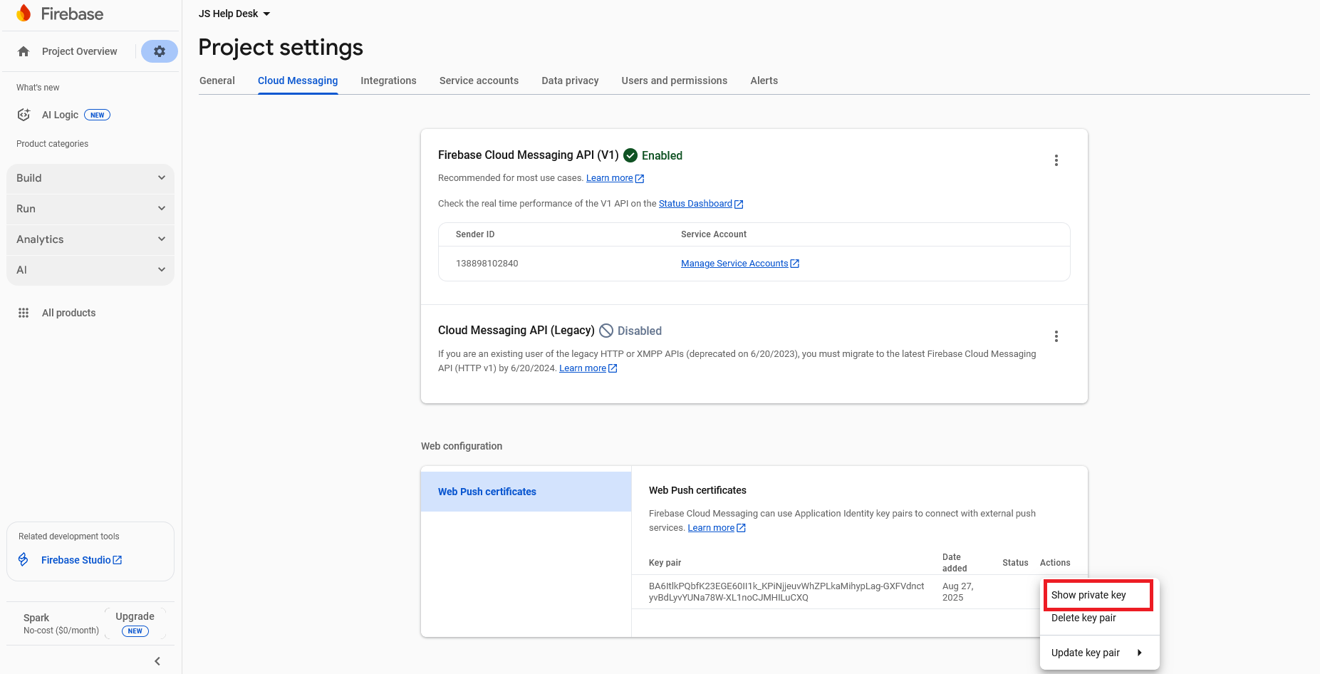Image resolution: width=1320 pixels, height=674 pixels.
Task: Open three-dot menu for Firebase Cloud Messaging API (V1)
Action: click(x=1056, y=160)
